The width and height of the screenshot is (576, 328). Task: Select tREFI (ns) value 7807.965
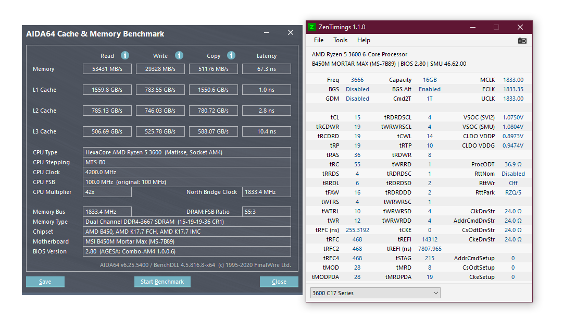pos(430,249)
